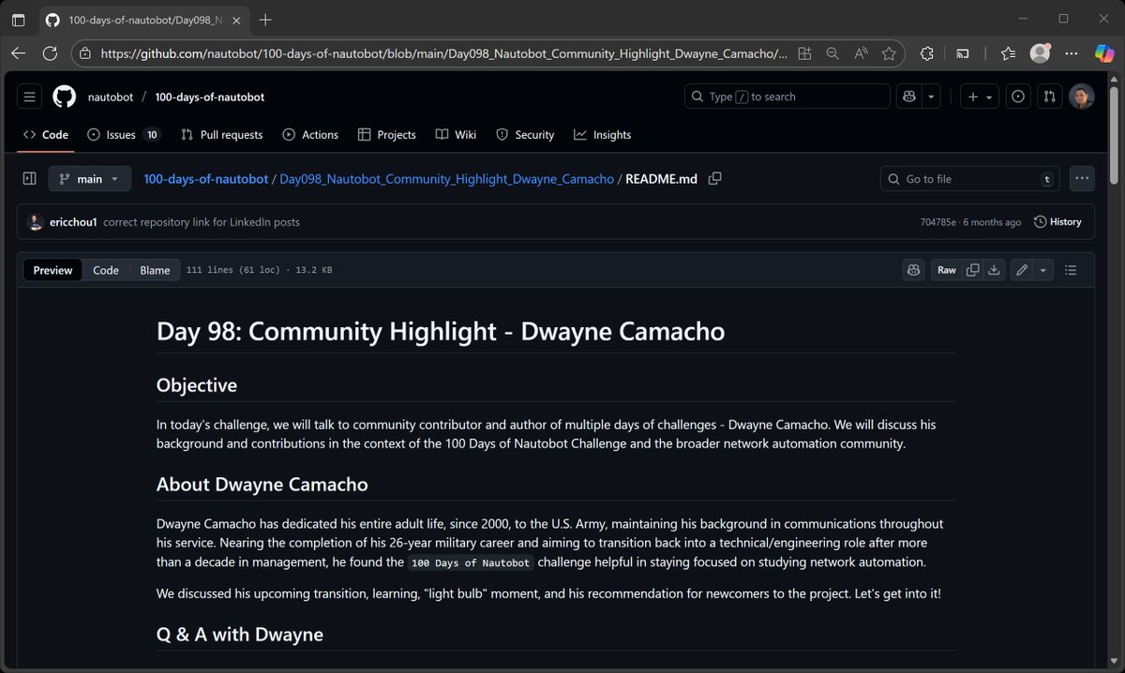This screenshot has height=673, width=1125.
Task: Switch to the Code tab of repository
Action: [46, 135]
